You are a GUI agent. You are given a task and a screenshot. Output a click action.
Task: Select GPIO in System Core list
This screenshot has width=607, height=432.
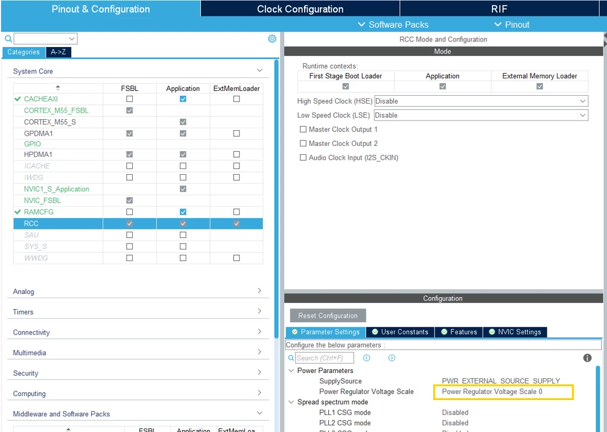tap(33, 144)
